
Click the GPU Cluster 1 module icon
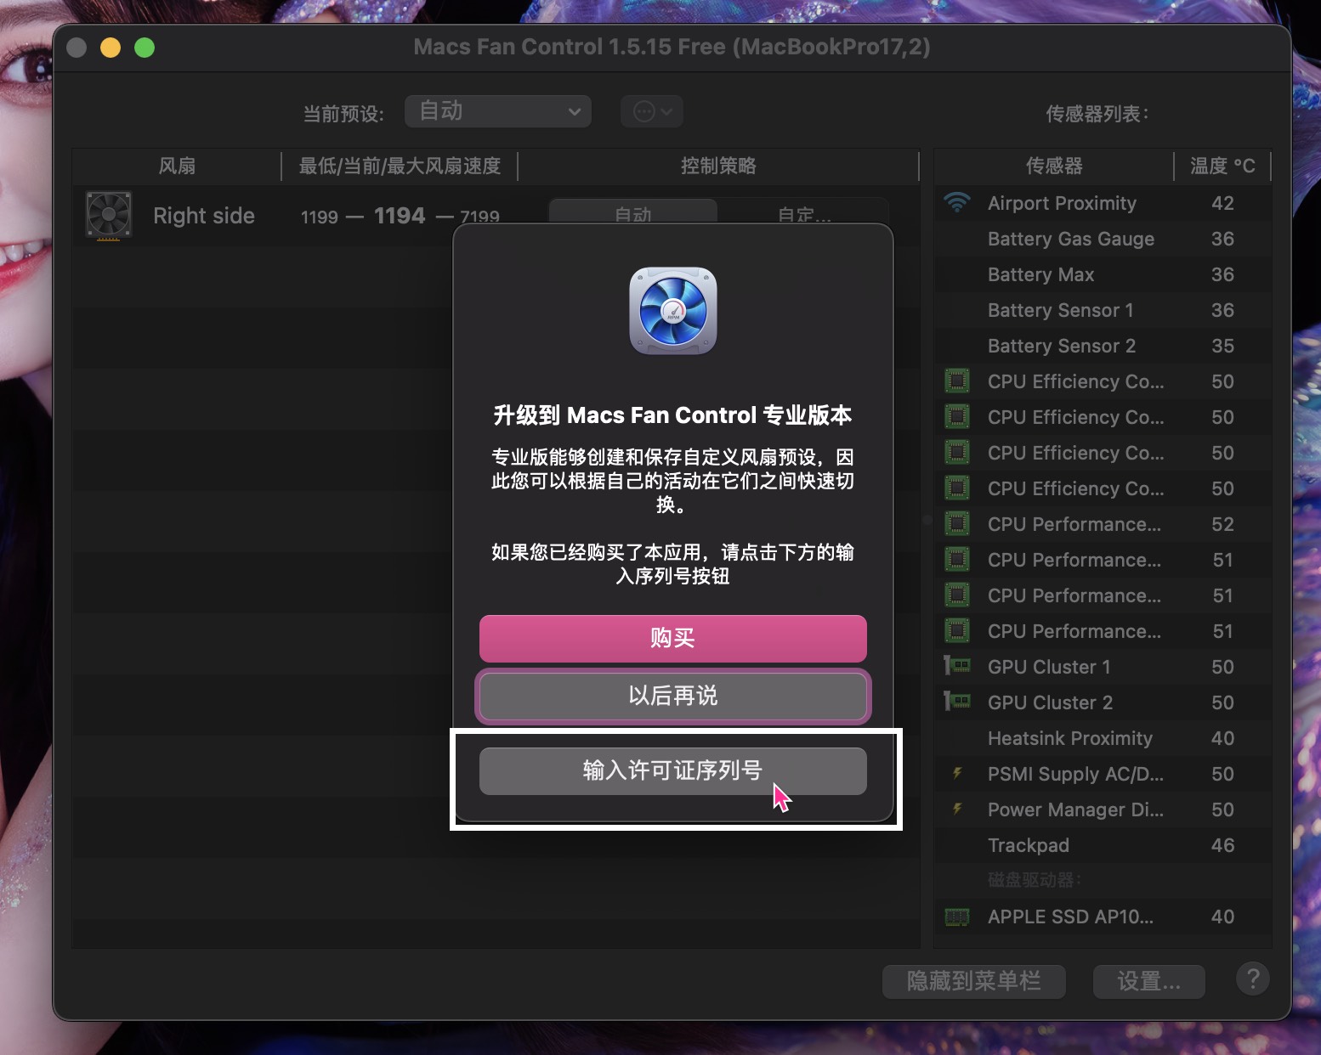click(x=958, y=667)
